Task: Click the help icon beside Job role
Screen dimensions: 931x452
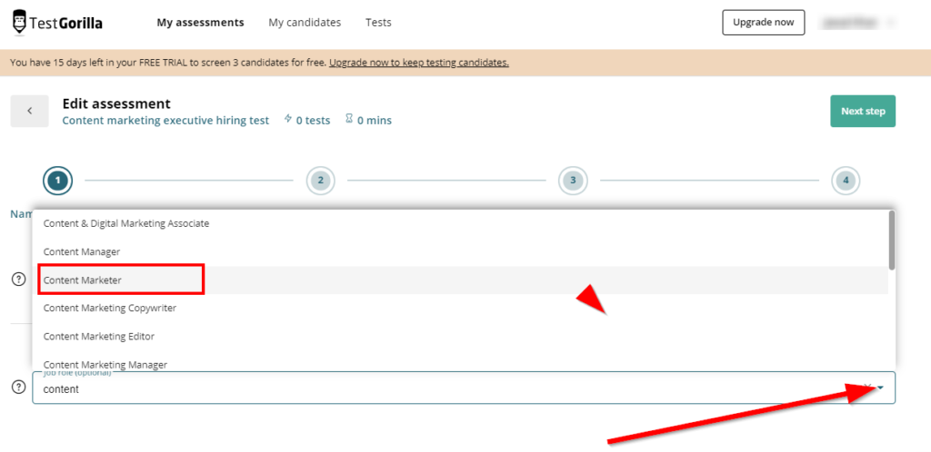Action: tap(20, 387)
